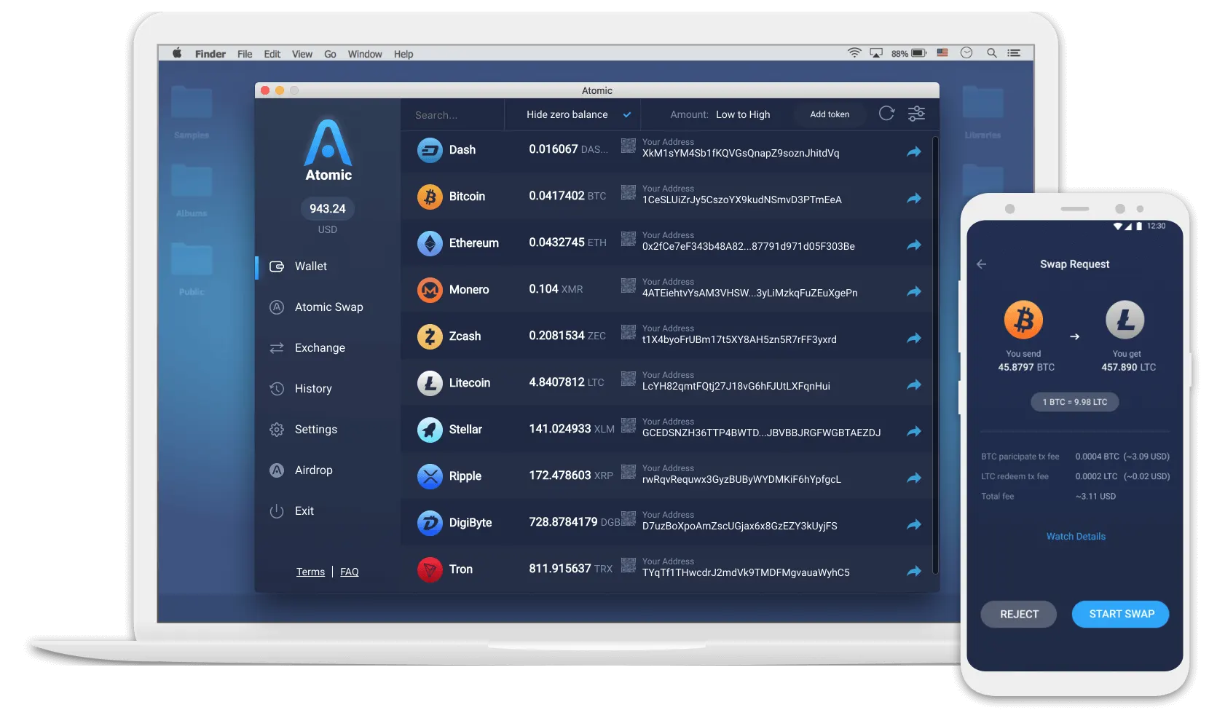
Task: Switch to the Exchange section
Action: click(x=320, y=348)
